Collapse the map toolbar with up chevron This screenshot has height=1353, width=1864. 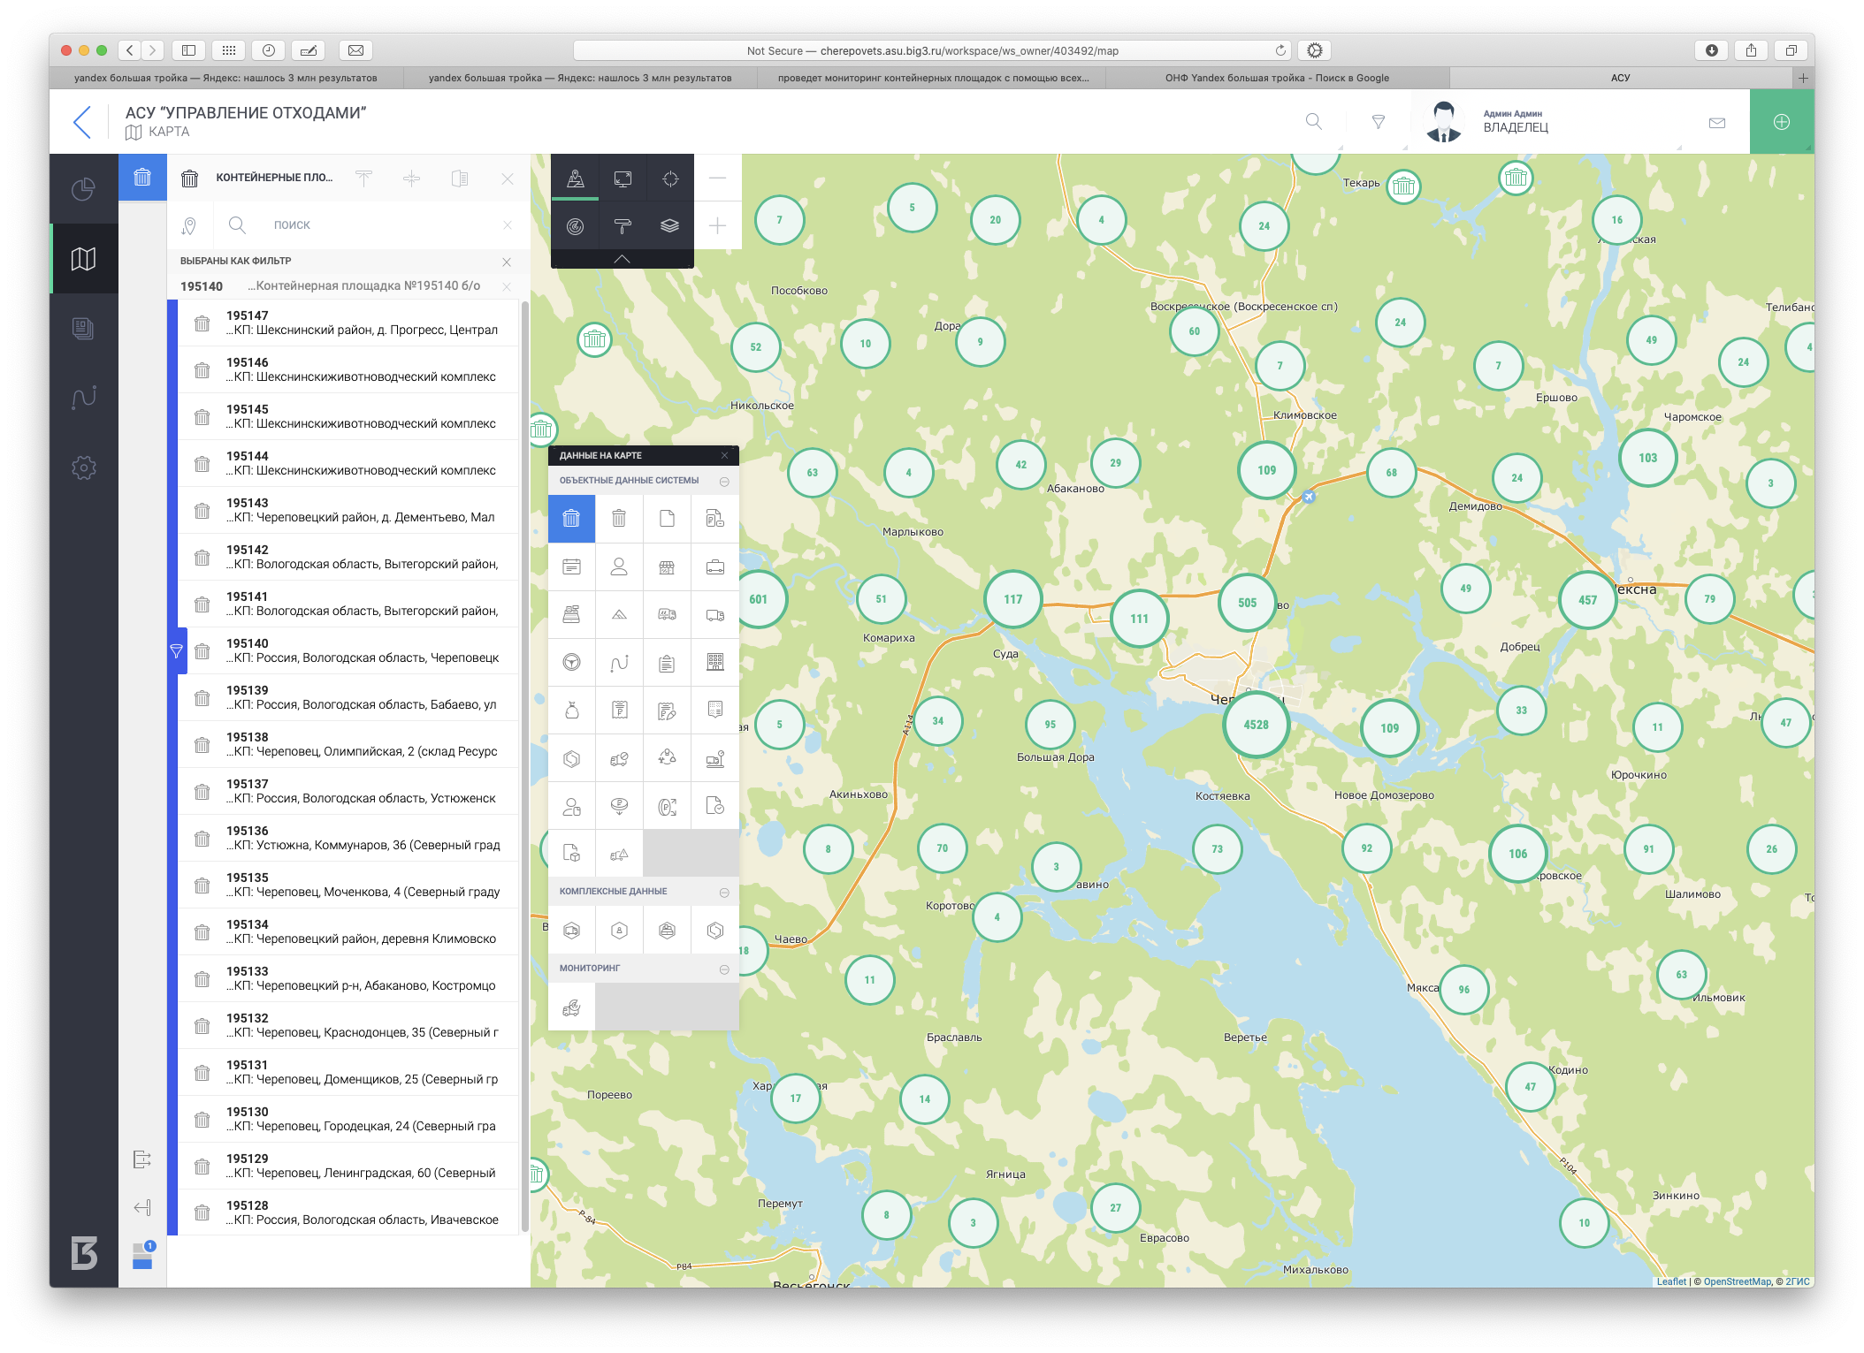tap(622, 259)
